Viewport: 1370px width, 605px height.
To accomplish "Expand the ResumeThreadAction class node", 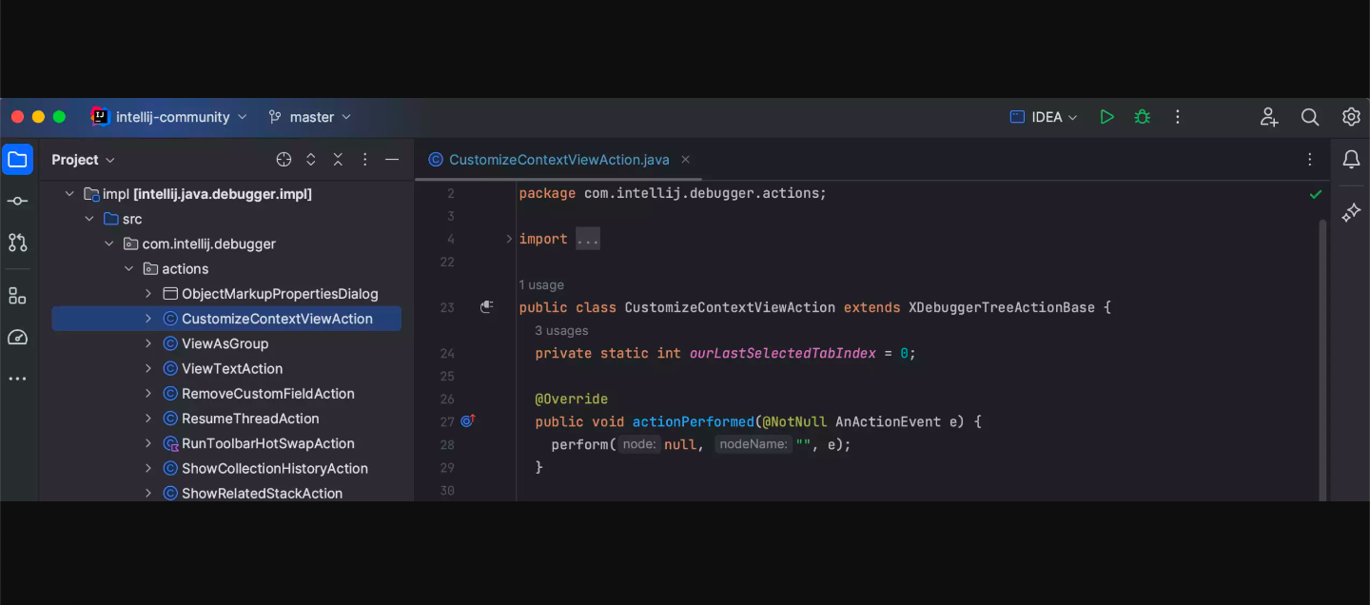I will [x=148, y=419].
